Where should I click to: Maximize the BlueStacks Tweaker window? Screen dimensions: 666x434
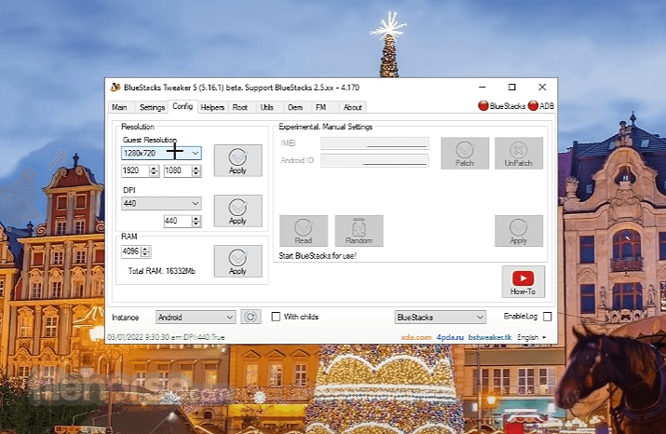(x=512, y=87)
